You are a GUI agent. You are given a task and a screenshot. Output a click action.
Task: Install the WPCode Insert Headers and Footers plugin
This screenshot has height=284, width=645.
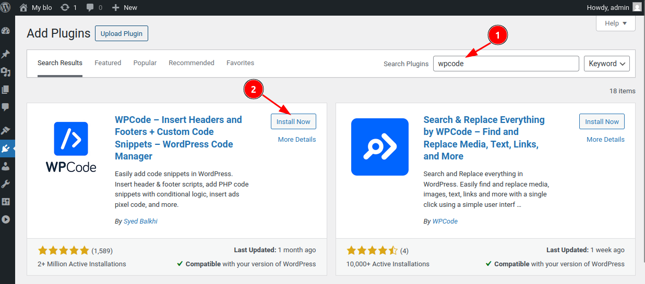pyautogui.click(x=293, y=121)
